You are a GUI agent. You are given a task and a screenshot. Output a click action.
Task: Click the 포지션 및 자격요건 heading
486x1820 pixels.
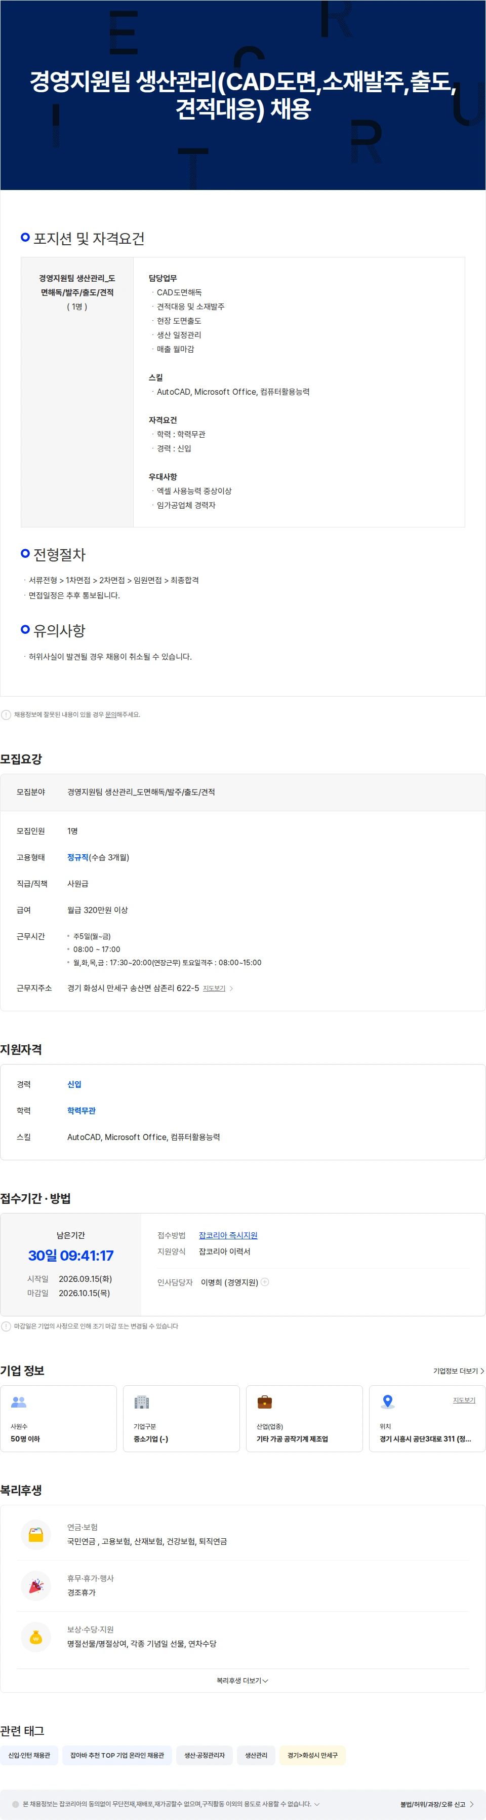pos(89,238)
